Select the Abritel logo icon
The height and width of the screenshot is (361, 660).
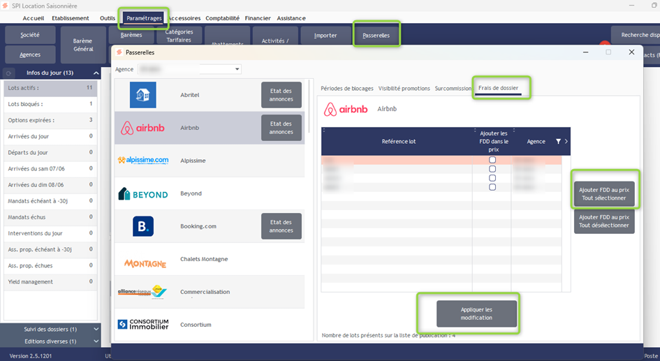[142, 95]
